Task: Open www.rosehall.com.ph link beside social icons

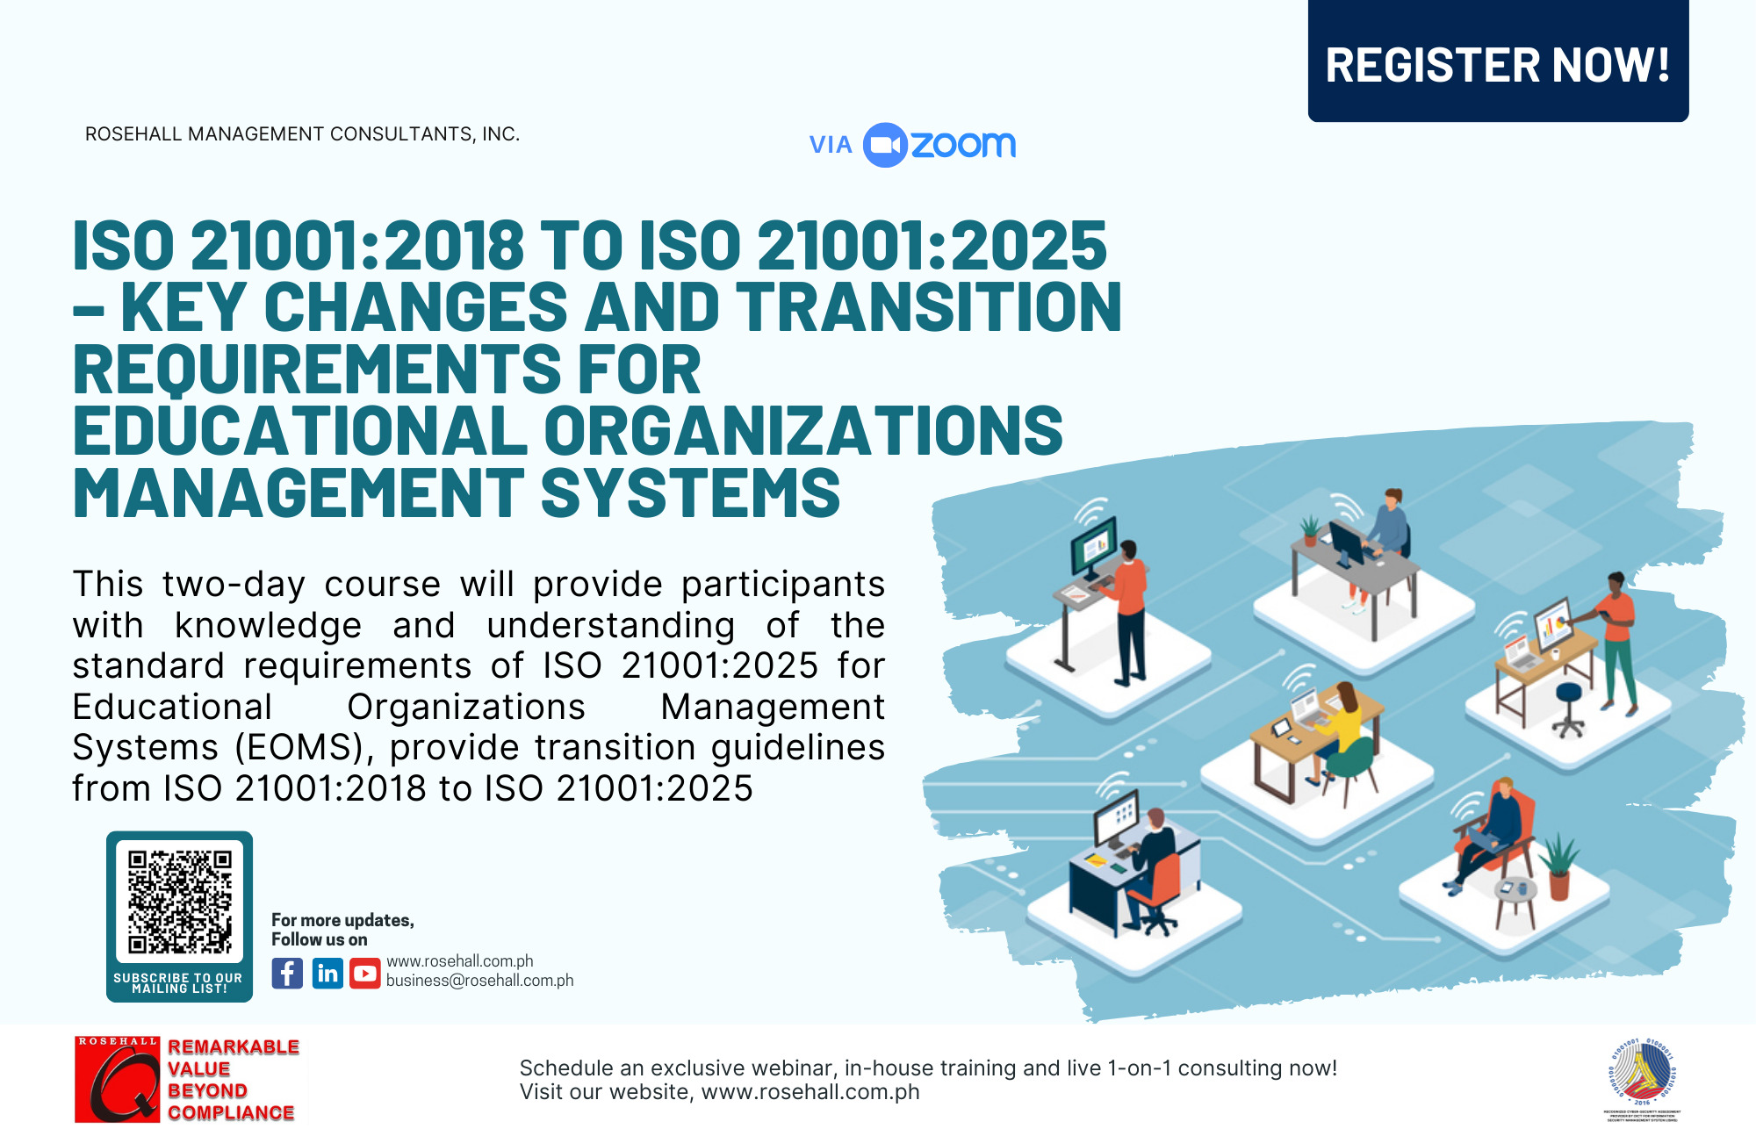Action: click(460, 961)
